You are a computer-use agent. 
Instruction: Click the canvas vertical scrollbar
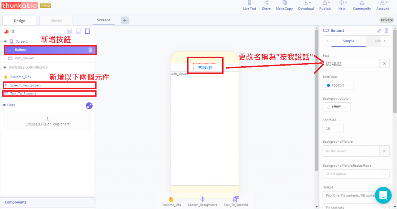point(316,100)
